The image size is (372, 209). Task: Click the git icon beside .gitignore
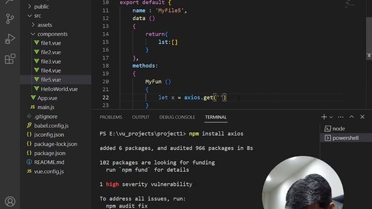pos(29,116)
